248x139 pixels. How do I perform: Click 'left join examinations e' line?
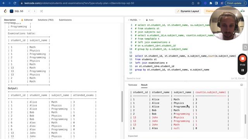151,63
